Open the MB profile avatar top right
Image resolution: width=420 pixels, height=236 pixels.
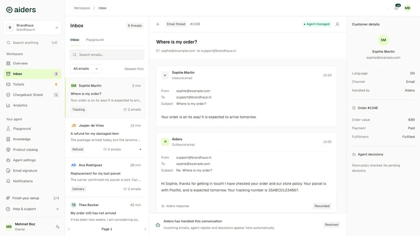407,8
